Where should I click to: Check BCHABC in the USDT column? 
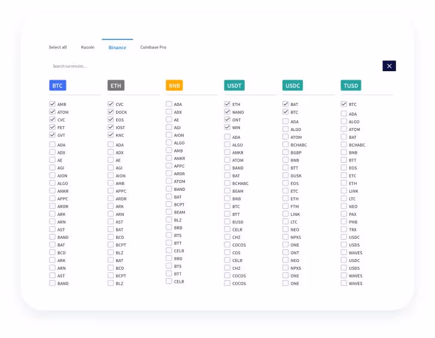tap(227, 183)
